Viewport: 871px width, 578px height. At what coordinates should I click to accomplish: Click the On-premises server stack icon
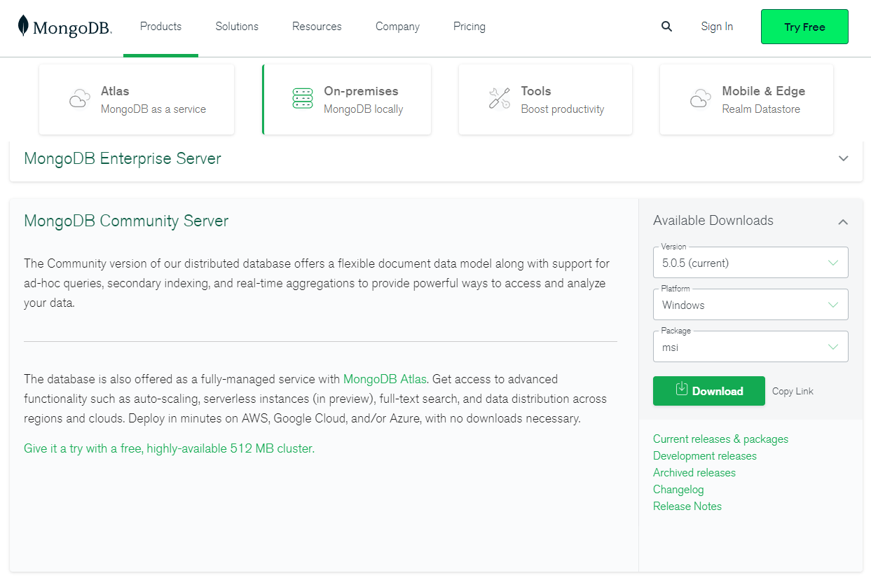click(303, 99)
